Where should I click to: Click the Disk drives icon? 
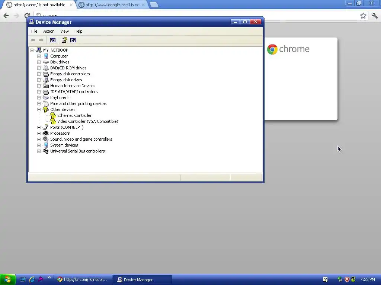[46, 62]
